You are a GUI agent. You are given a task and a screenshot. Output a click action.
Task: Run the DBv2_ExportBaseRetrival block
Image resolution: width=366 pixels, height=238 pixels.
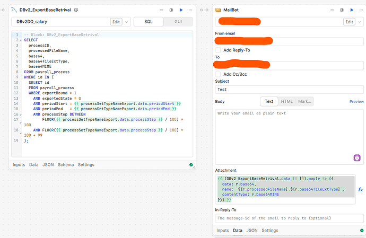(x=181, y=10)
